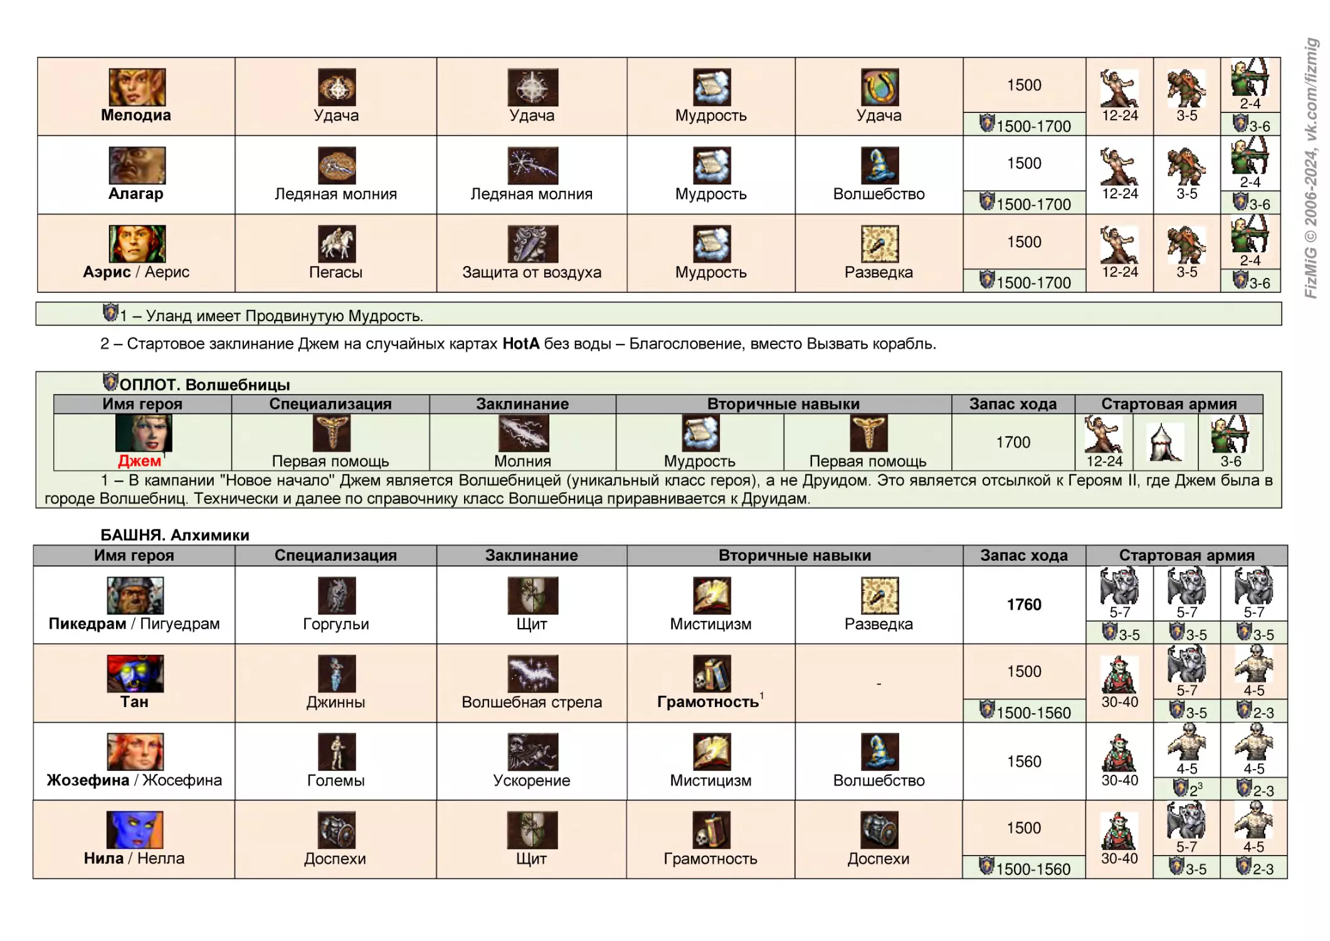Click Аэрис's Разведка skill icon
The image size is (1330, 941).
tap(880, 244)
